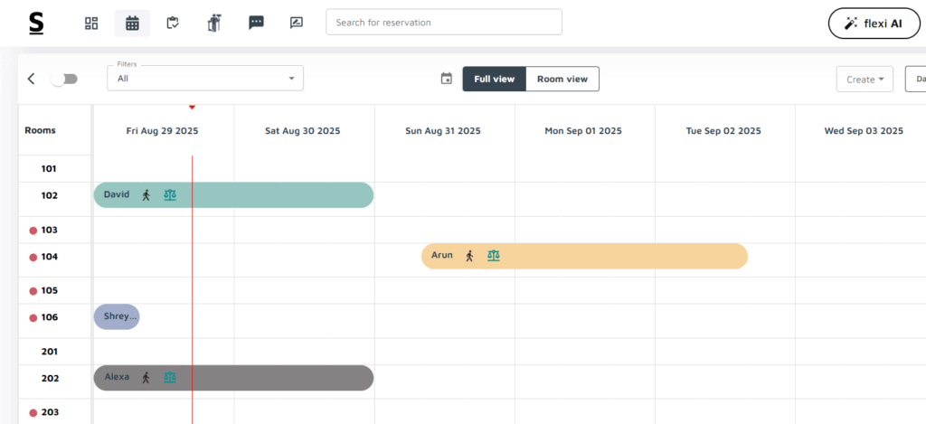Viewport: 926px width, 424px height.
Task: Open the Create dropdown menu
Action: coord(865,80)
